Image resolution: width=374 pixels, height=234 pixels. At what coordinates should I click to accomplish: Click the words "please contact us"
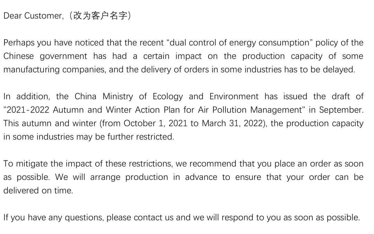(140, 217)
